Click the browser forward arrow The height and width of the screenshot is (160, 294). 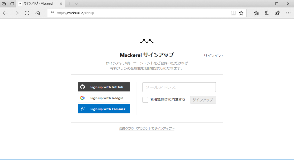[x=16, y=13]
